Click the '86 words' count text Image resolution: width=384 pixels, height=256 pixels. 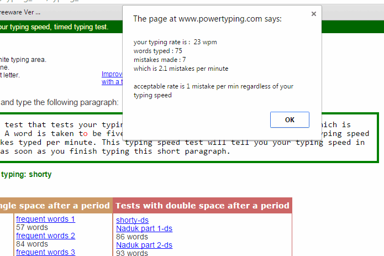click(x=132, y=237)
